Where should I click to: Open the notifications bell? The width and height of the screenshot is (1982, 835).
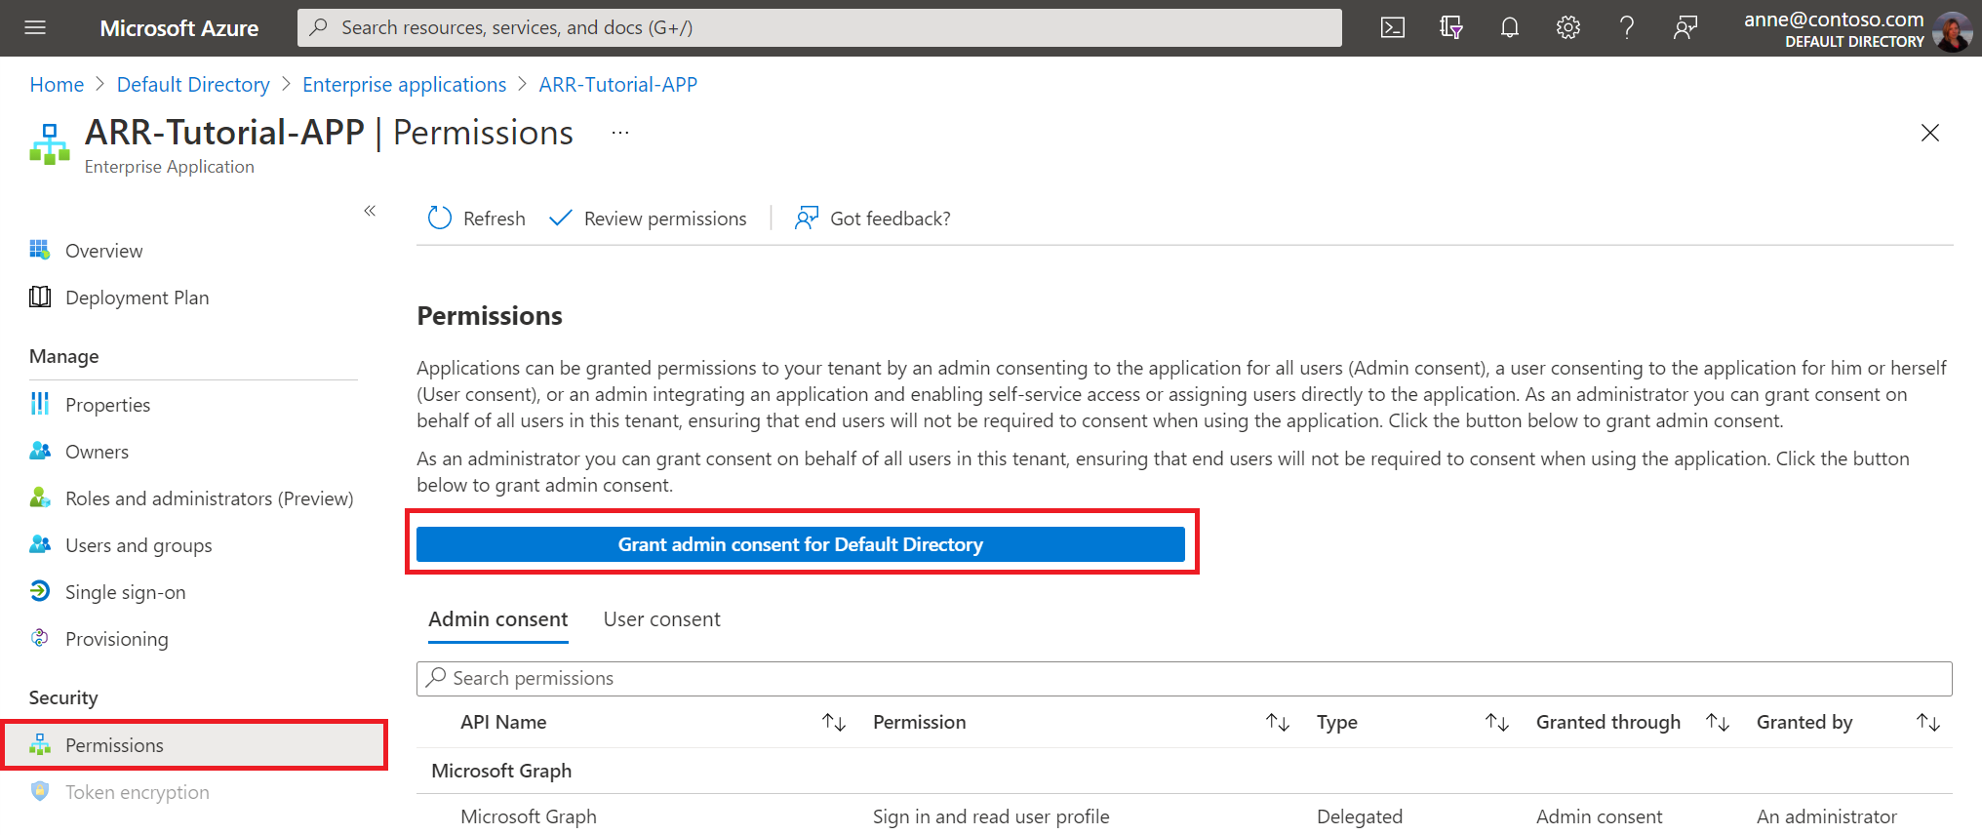(x=1510, y=27)
